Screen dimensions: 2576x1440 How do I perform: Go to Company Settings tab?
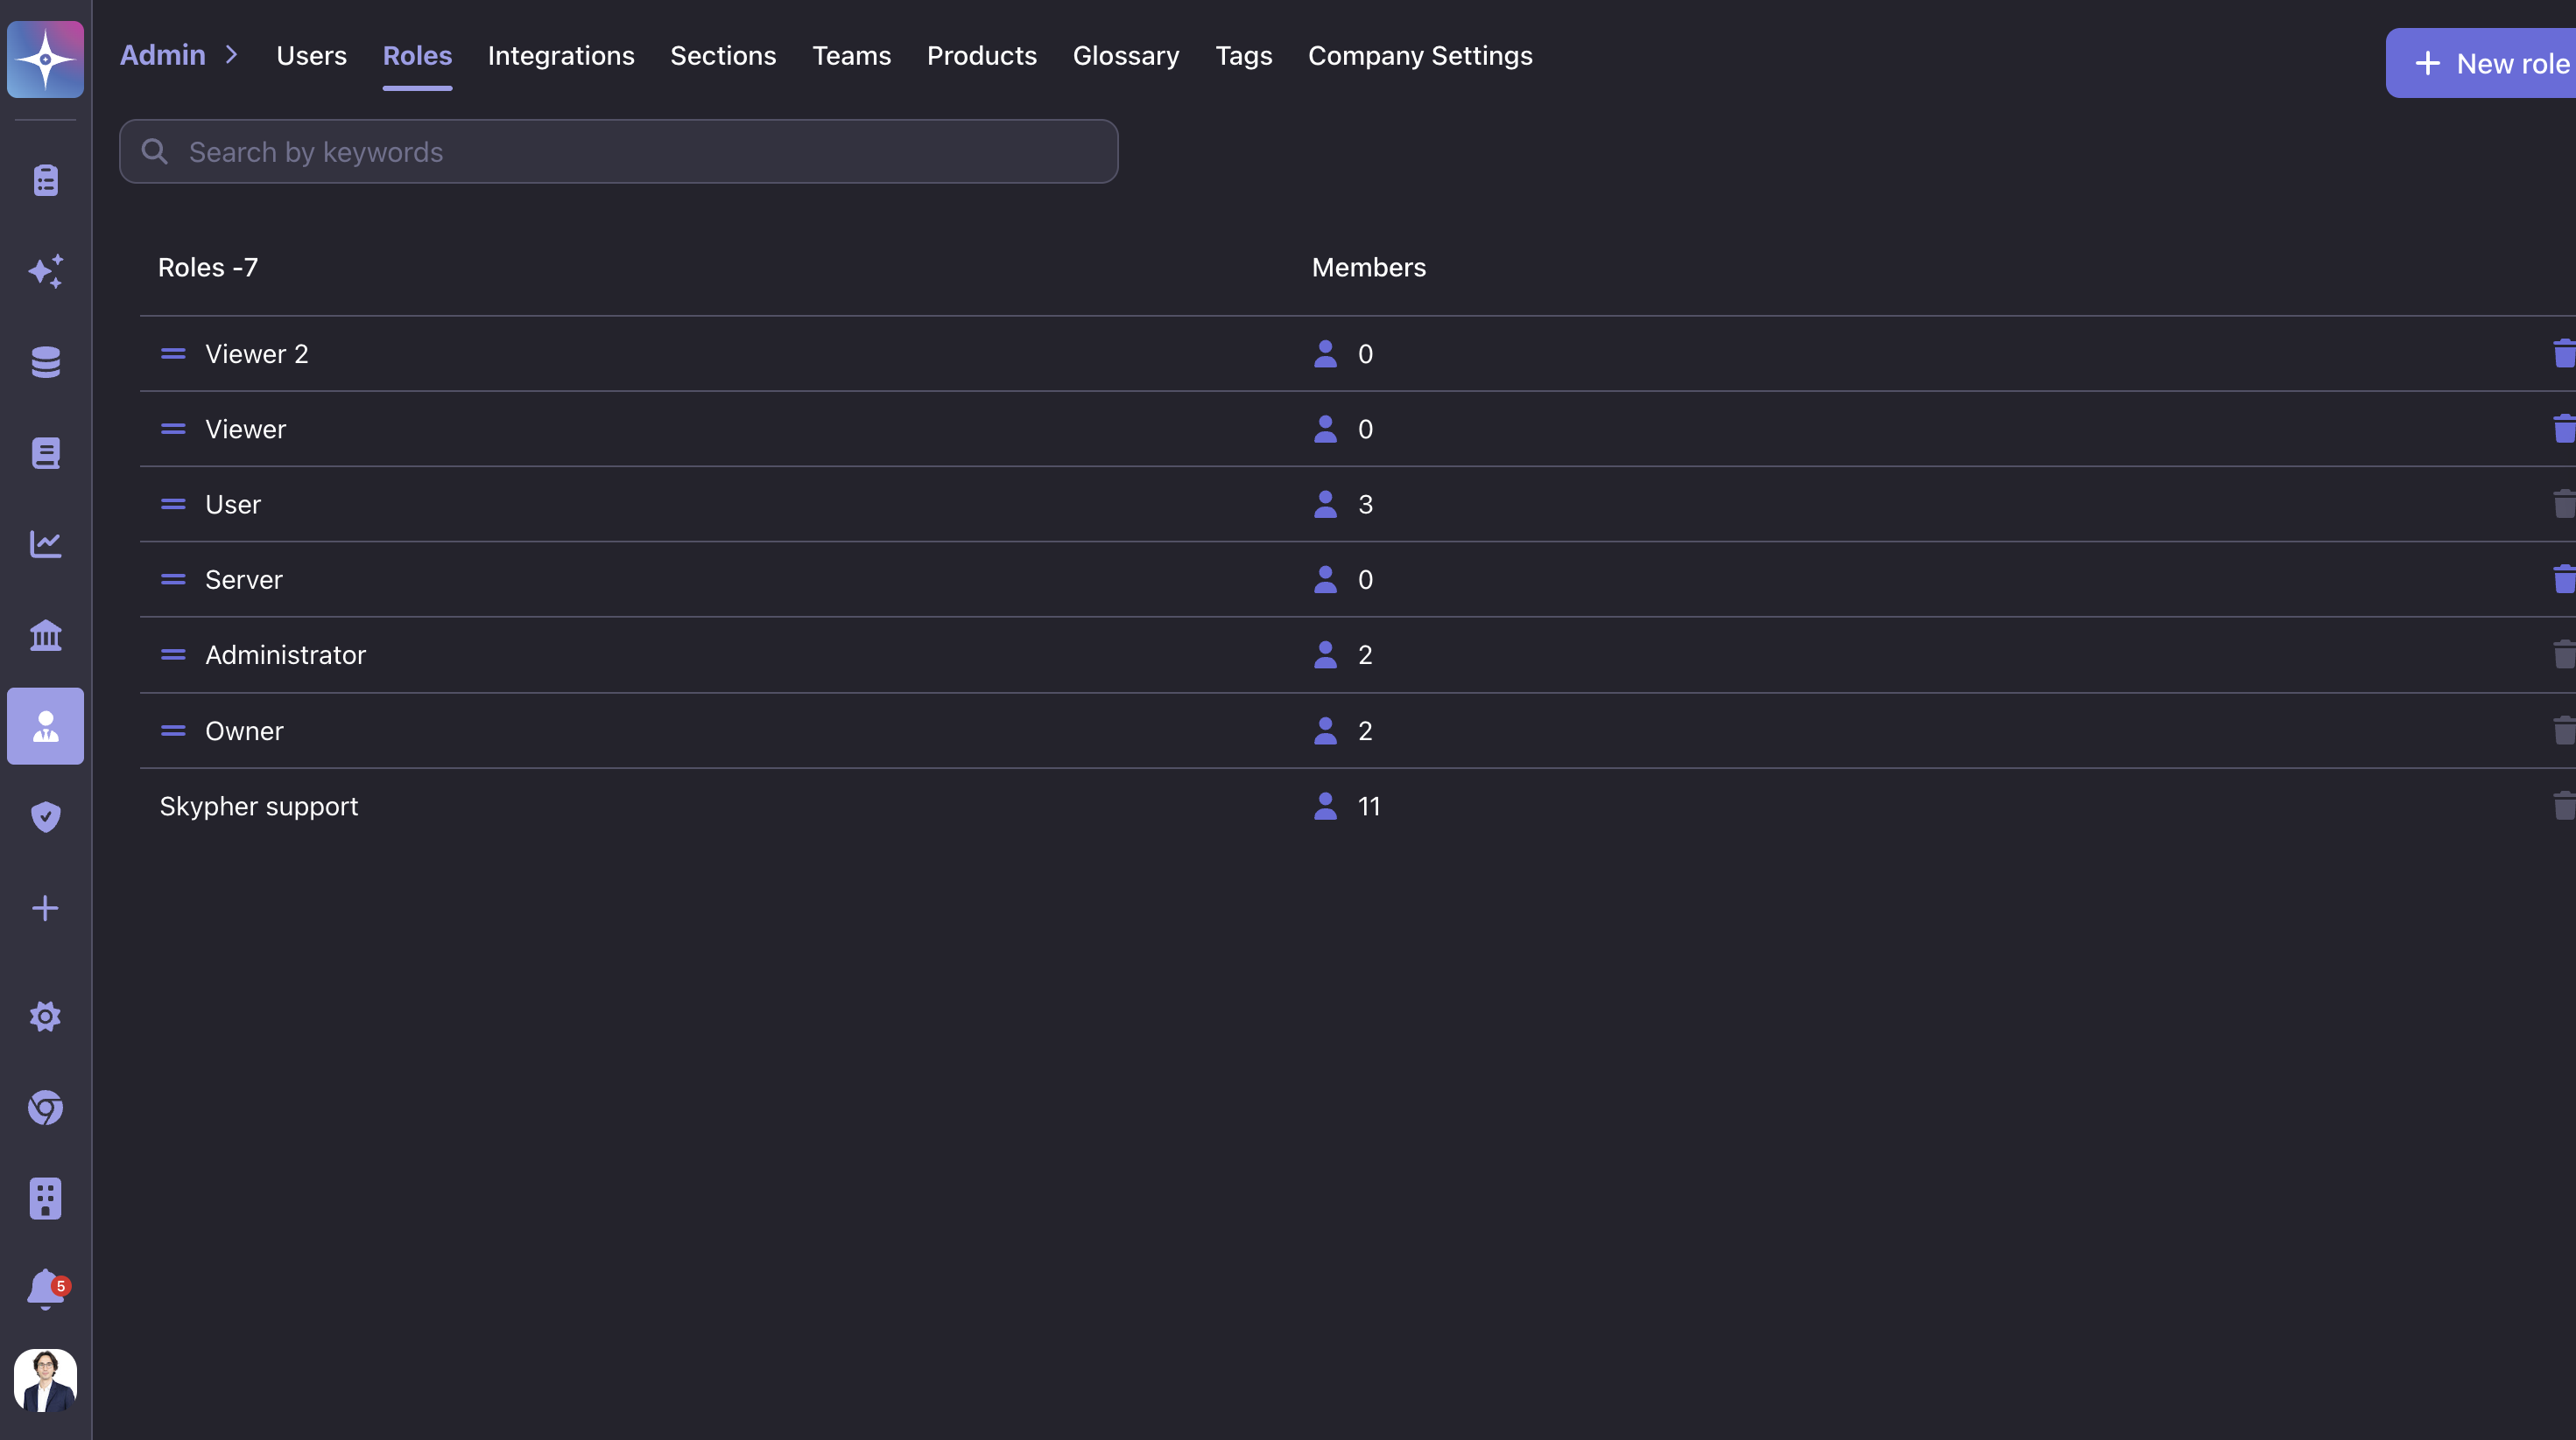tap(1419, 56)
